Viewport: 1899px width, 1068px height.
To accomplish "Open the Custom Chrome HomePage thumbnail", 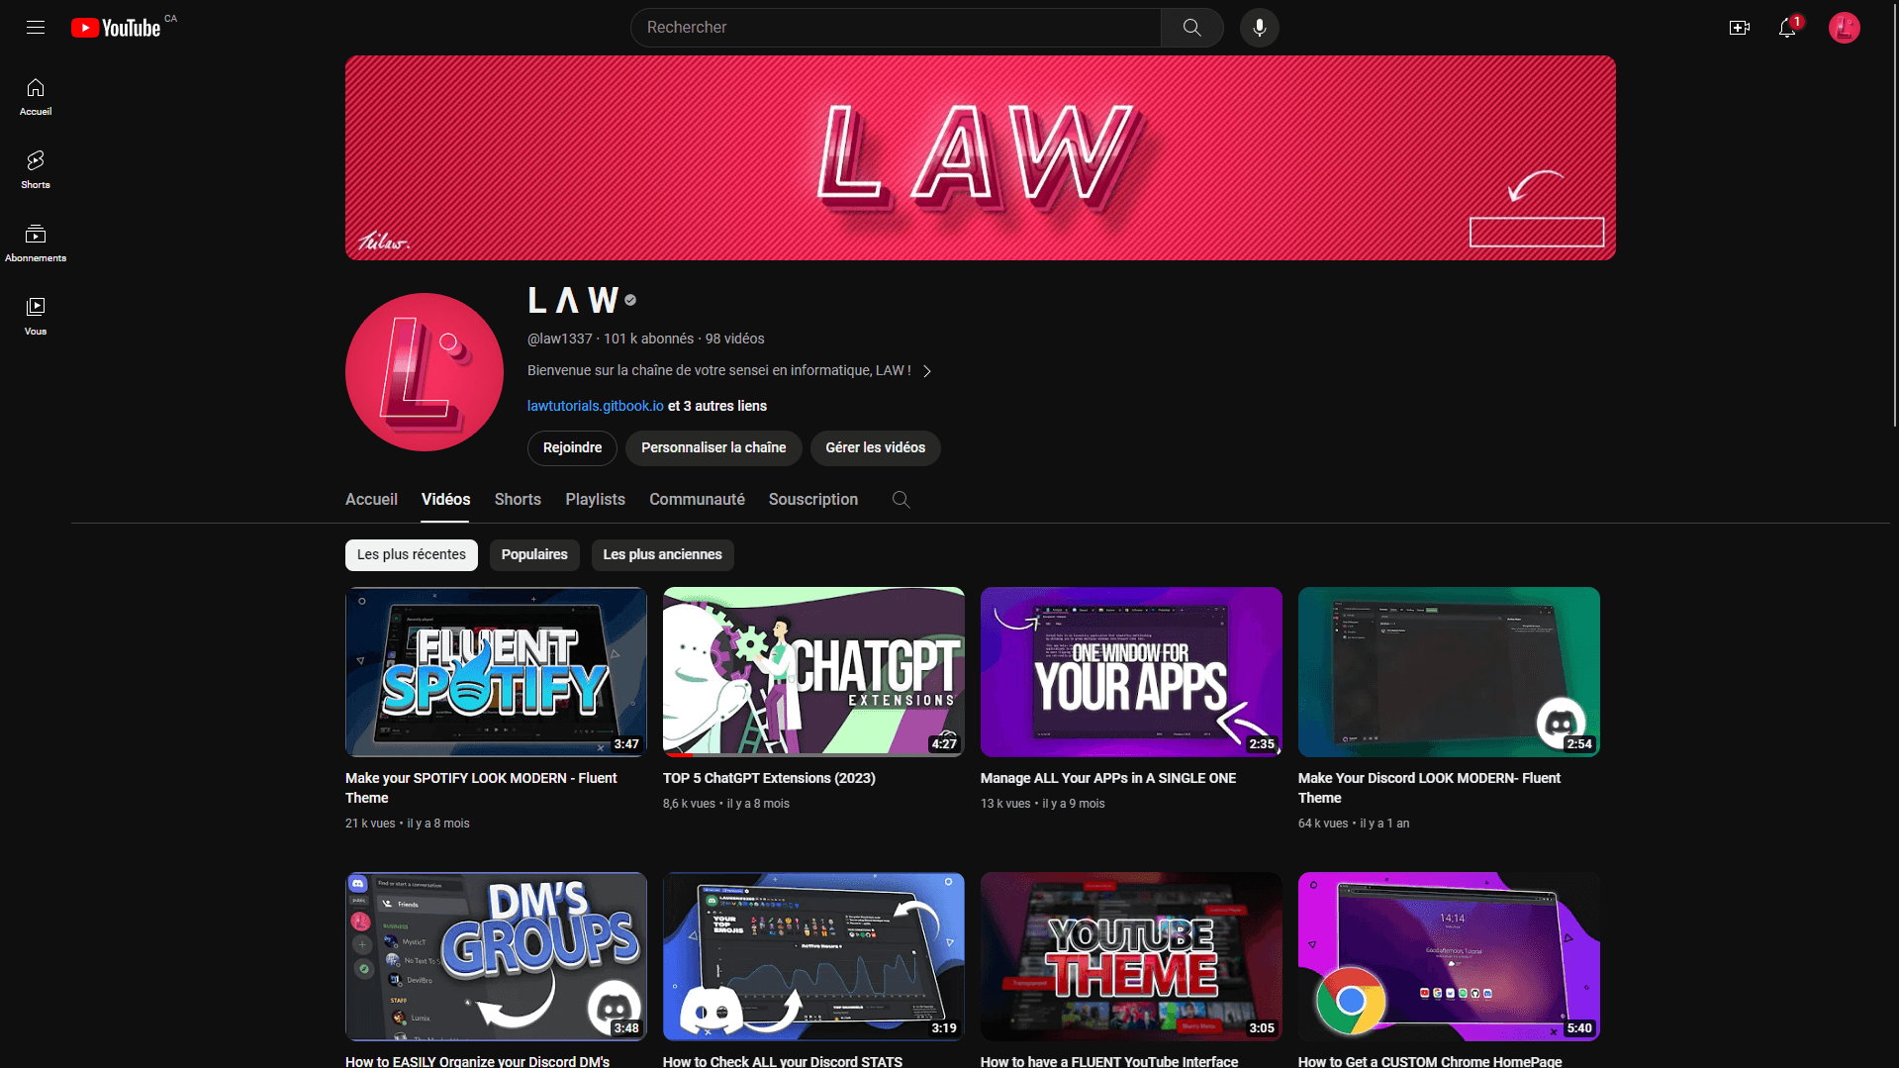I will click(1449, 956).
